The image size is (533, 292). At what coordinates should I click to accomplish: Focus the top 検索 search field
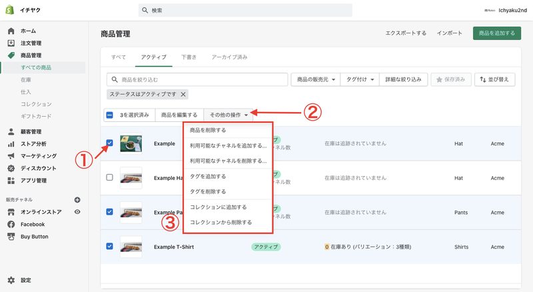(x=245, y=10)
